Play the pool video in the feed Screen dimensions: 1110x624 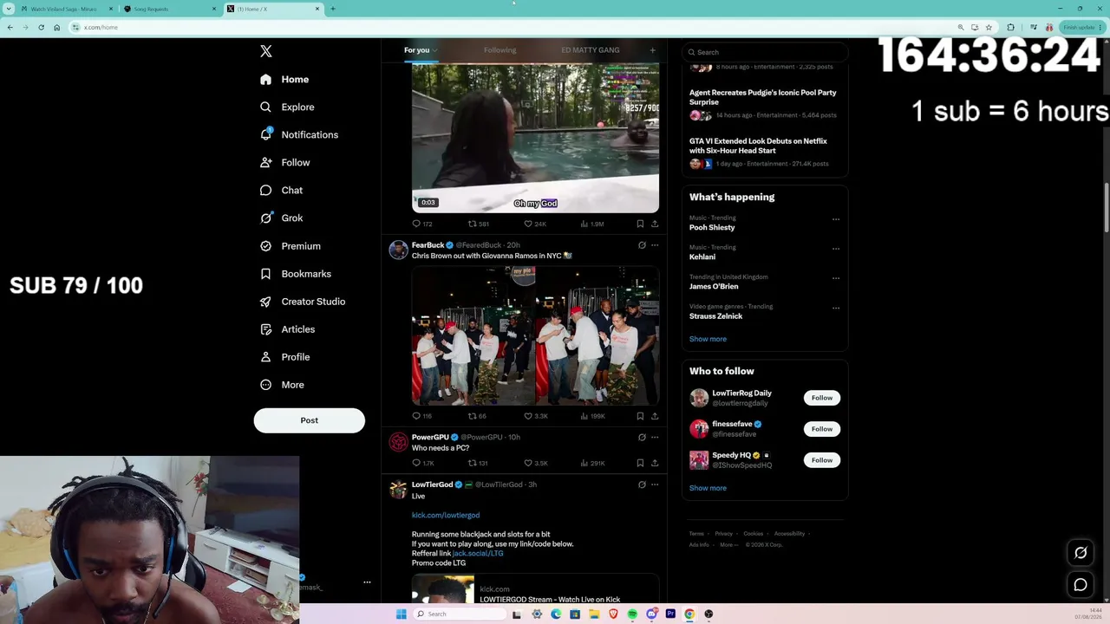tap(535, 138)
